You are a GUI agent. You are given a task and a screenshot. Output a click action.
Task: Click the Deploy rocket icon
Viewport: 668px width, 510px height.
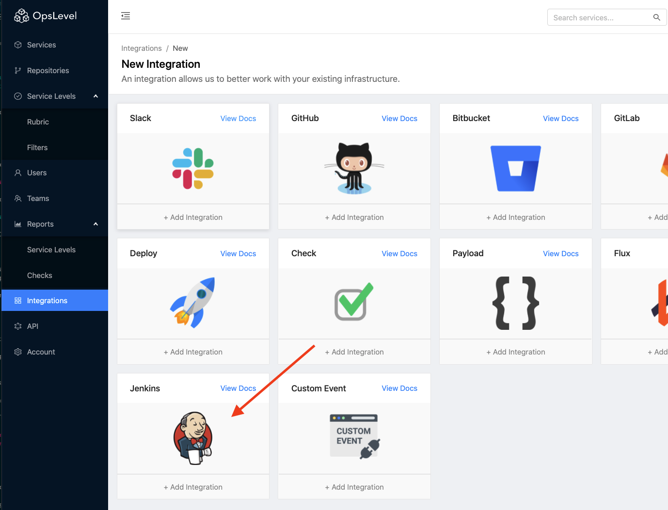pos(192,303)
